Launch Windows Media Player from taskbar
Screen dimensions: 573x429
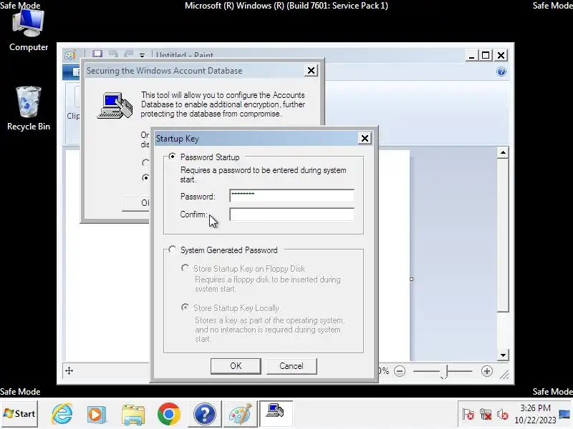coord(97,414)
